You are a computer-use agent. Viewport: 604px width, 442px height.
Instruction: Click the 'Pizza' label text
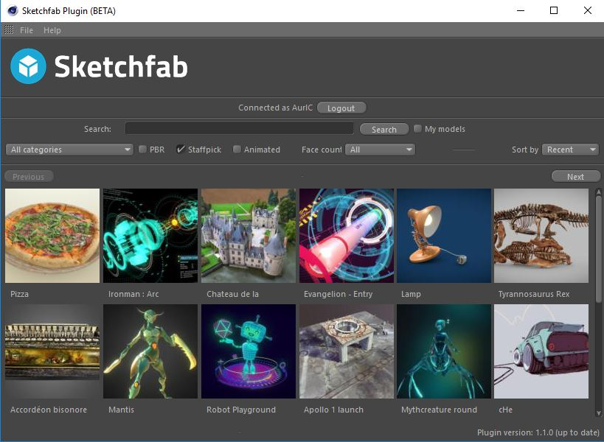[20, 294]
